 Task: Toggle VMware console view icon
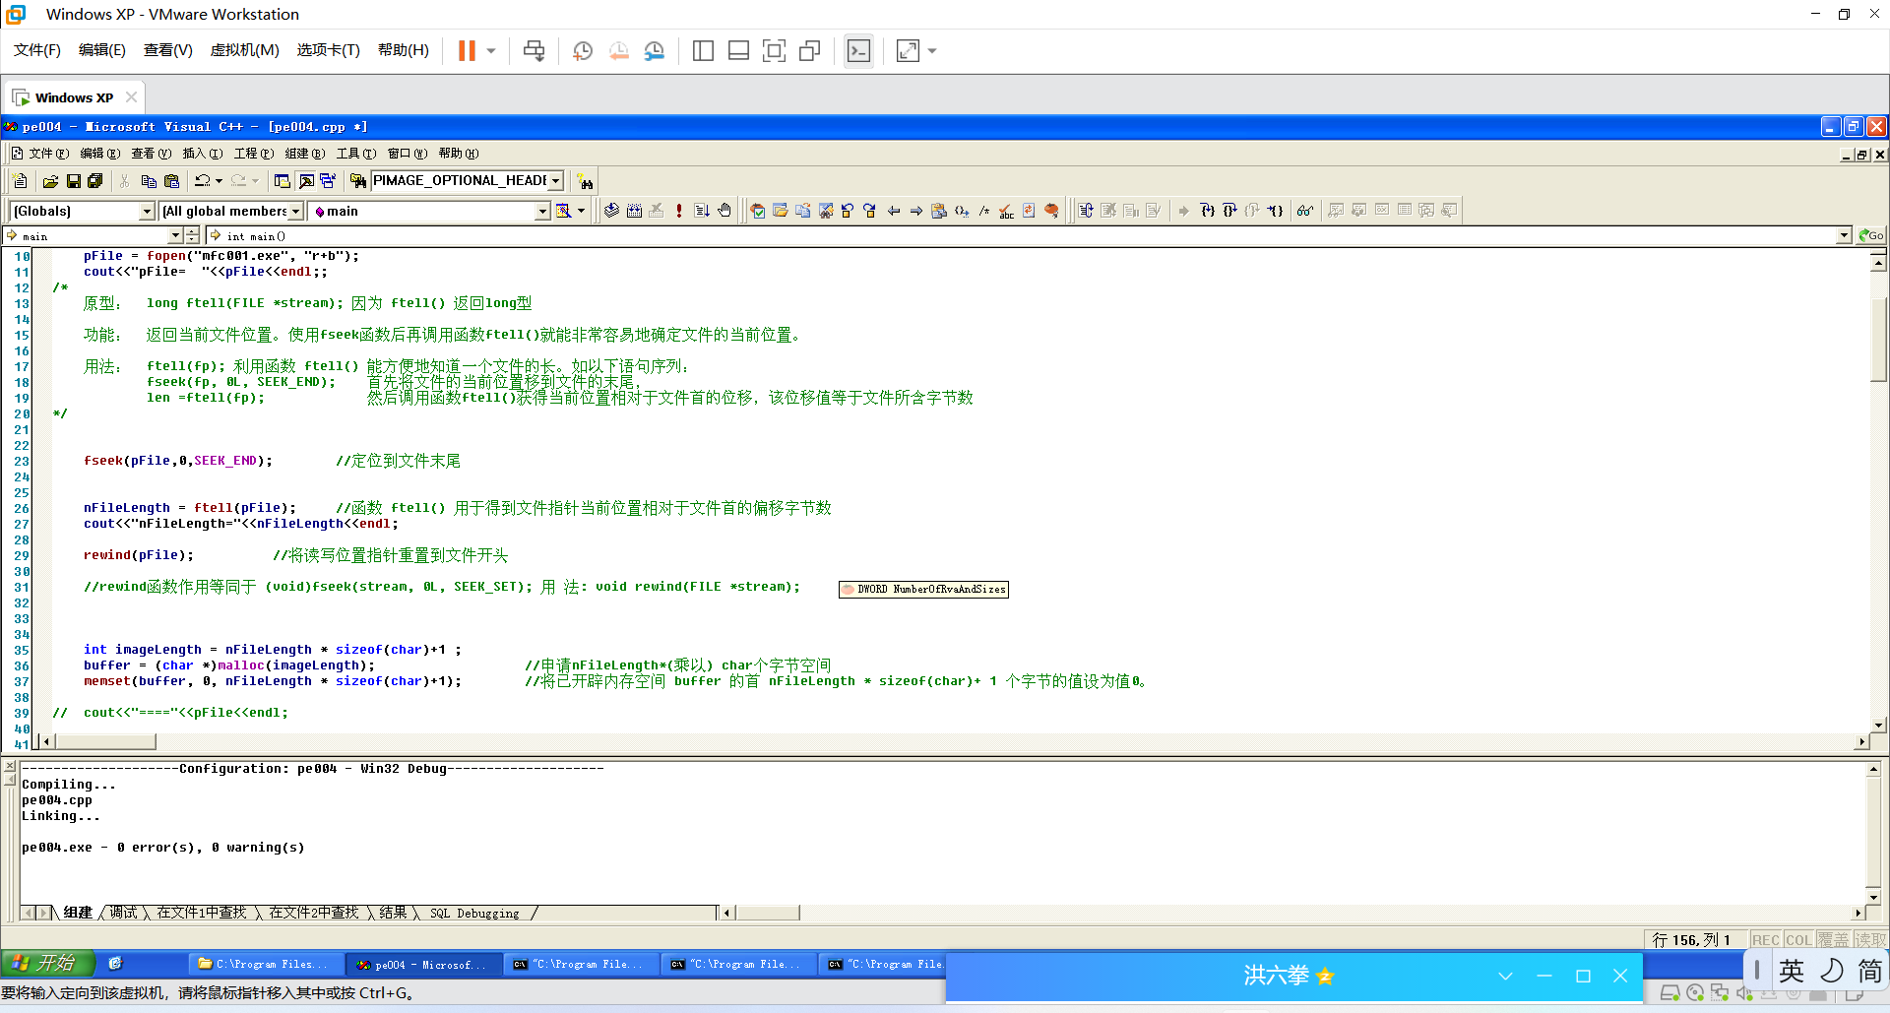point(858,50)
